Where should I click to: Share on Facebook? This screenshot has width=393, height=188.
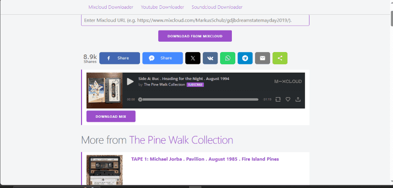pyautogui.click(x=119, y=58)
